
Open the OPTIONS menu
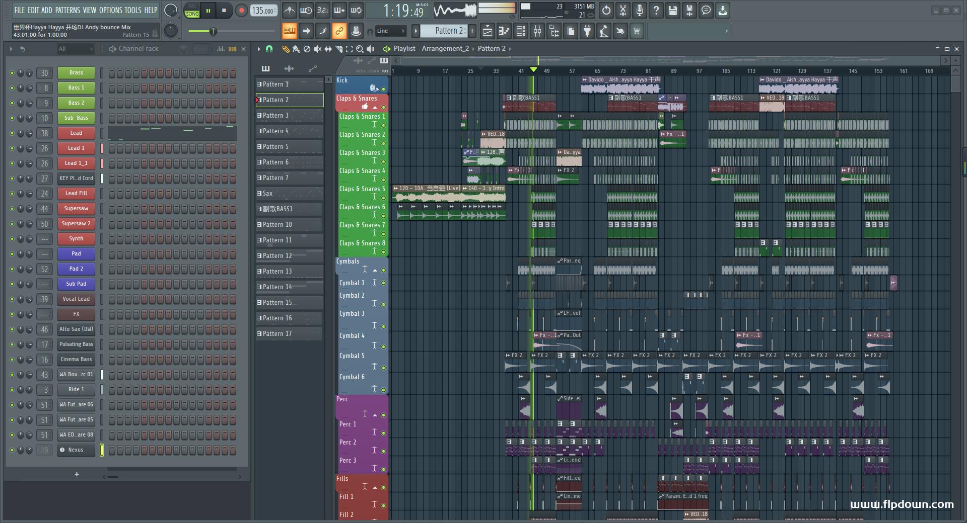pyautogui.click(x=110, y=10)
